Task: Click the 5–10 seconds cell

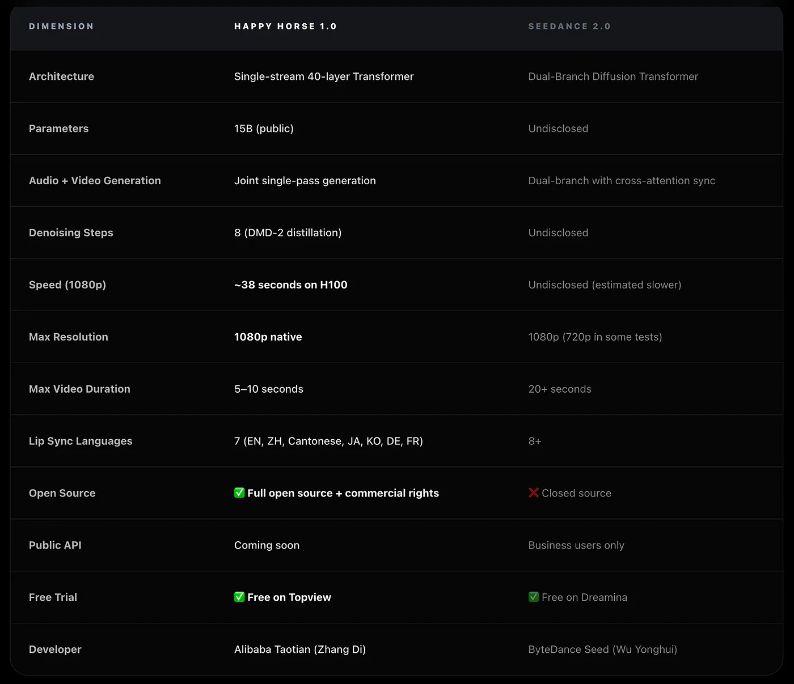Action: click(x=269, y=389)
